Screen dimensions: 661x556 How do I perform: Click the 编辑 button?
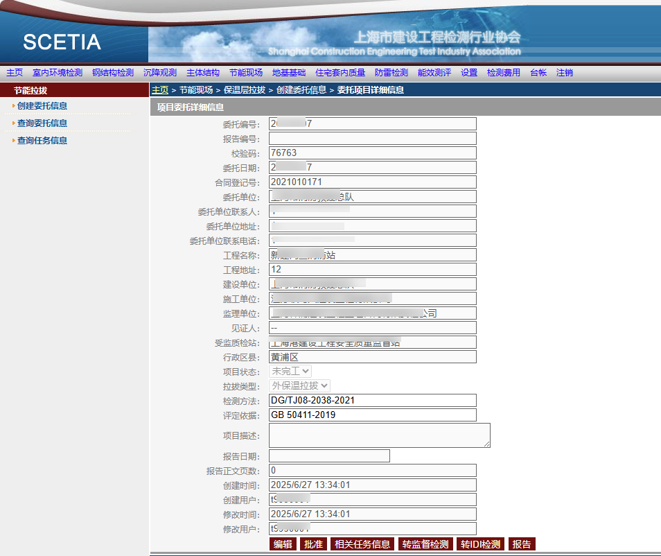283,544
